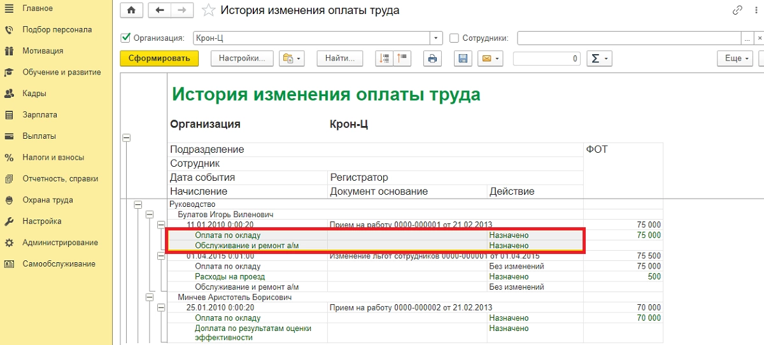The image size is (764, 345).
Task: Print the report with printer icon
Action: [433, 59]
